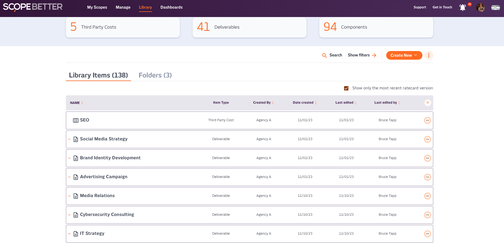Open the Create New dropdown
The width and height of the screenshot is (504, 243).
click(404, 55)
